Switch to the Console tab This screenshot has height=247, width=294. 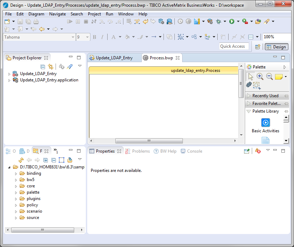191,151
